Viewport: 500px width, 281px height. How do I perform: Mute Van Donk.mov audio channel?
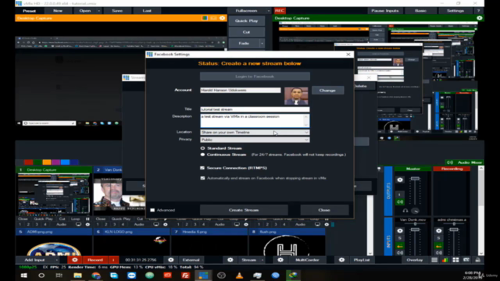400,253
